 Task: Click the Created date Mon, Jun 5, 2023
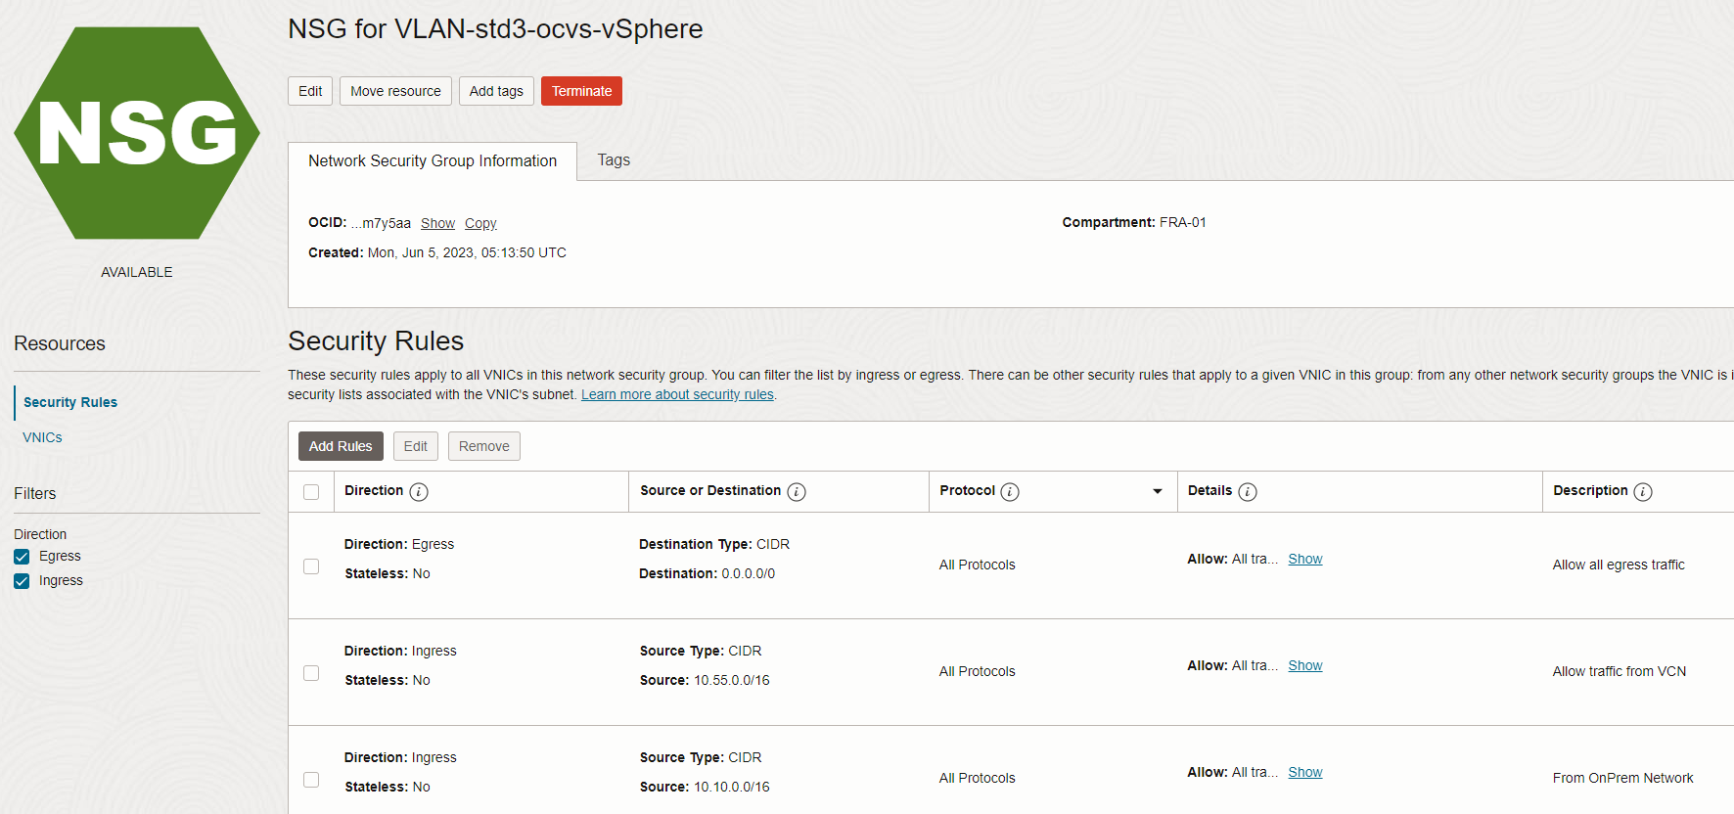point(467,252)
